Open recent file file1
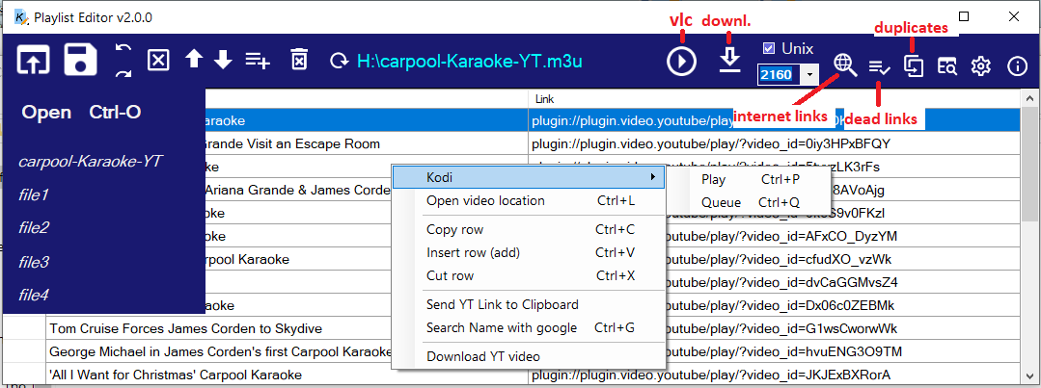 [x=34, y=194]
